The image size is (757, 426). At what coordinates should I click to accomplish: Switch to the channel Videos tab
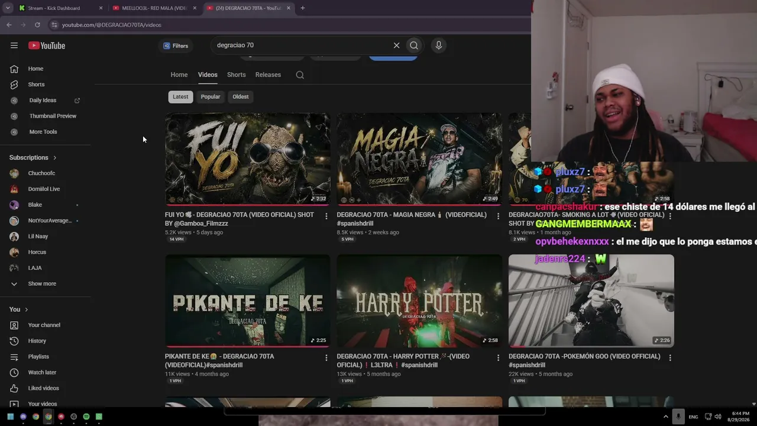208,75
